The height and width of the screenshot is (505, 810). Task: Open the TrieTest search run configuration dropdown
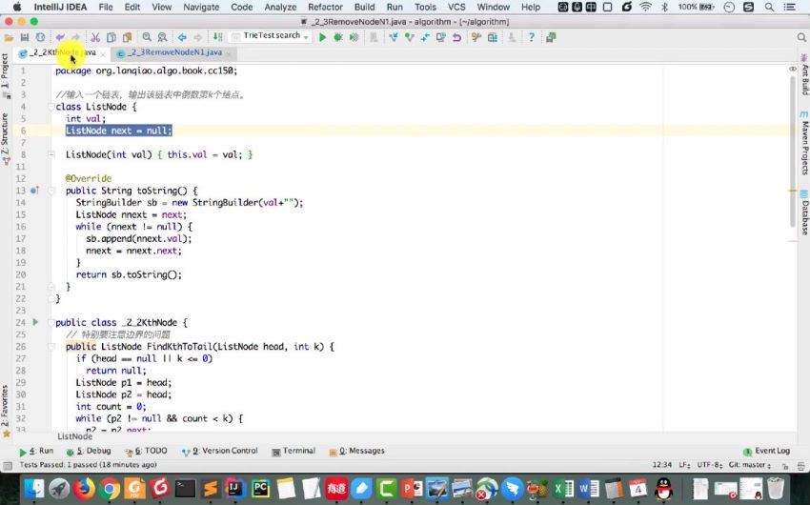coord(276,36)
